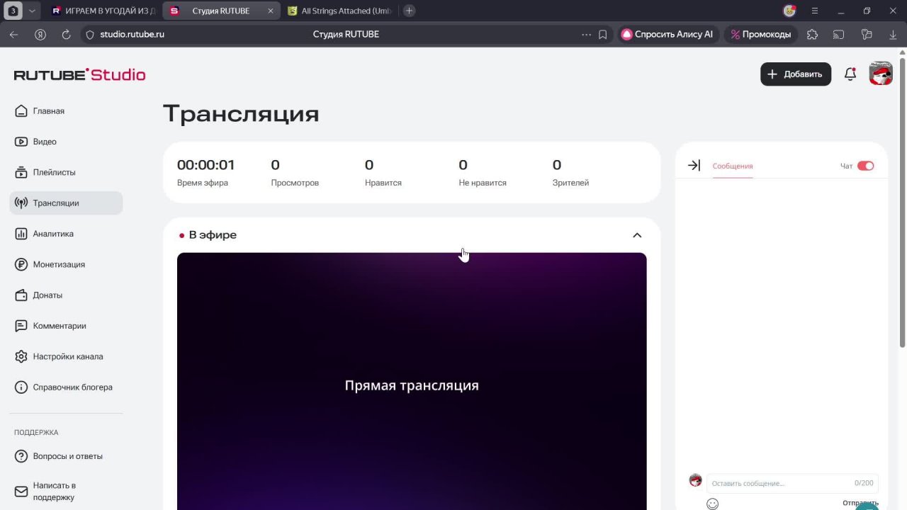The image size is (907, 510).
Task: Reload the page in browser toolbar
Action: point(66,34)
